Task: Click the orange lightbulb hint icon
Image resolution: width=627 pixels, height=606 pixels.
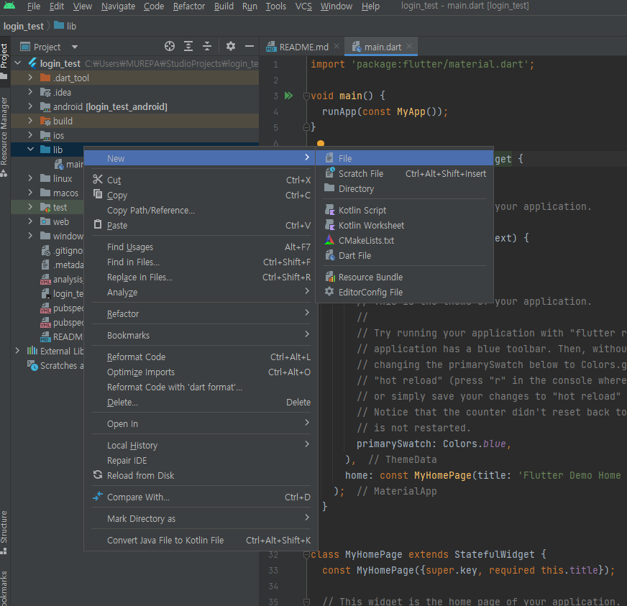Action: (x=321, y=143)
